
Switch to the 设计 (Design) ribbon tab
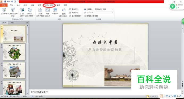point(25,5)
